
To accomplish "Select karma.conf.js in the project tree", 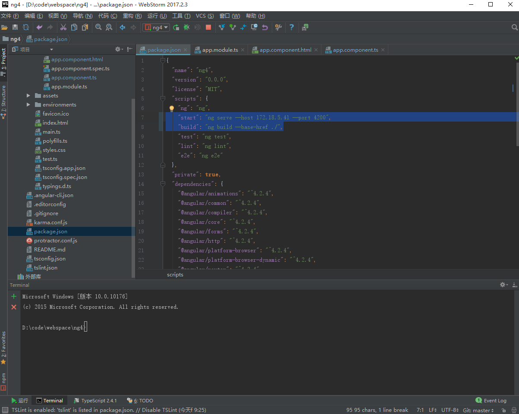I will pos(50,223).
